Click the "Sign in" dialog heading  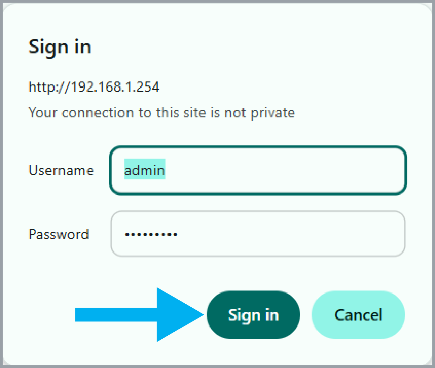coord(60,47)
